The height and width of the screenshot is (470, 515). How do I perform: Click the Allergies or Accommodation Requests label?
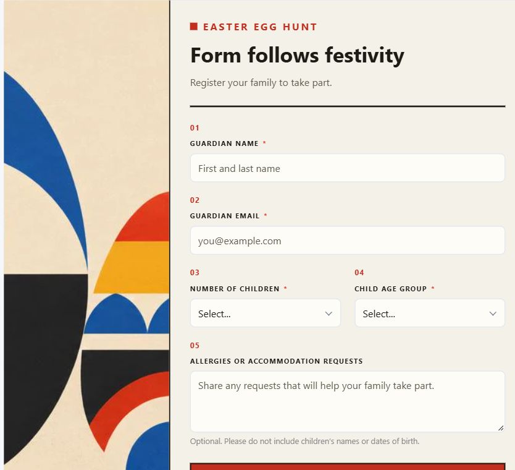click(x=276, y=361)
